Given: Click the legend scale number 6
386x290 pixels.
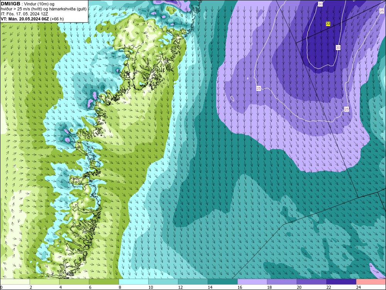Looking at the screenshot, I should (x=90, y=287).
